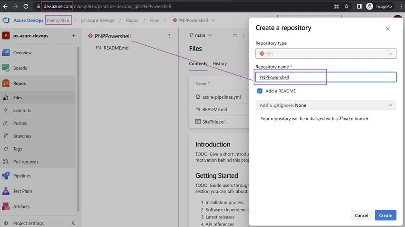Click the browser forward arrow
The width and height of the screenshot is (405, 227).
tap(16, 6)
